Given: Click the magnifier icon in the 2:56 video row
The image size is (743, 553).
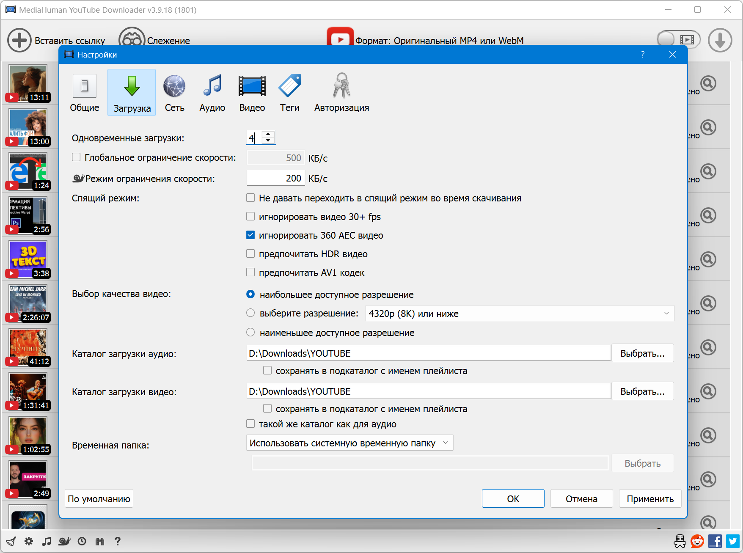Looking at the screenshot, I should [x=708, y=216].
